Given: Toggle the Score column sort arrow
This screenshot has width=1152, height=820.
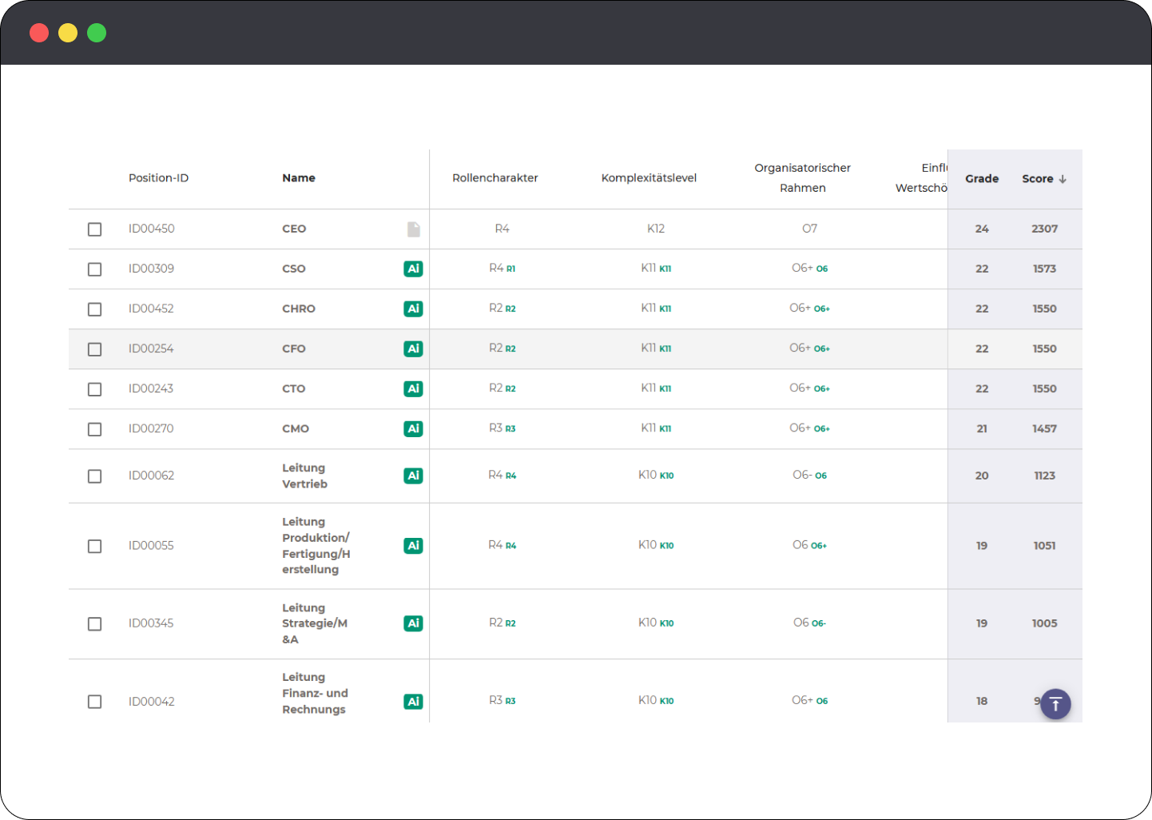Looking at the screenshot, I should click(x=1063, y=178).
